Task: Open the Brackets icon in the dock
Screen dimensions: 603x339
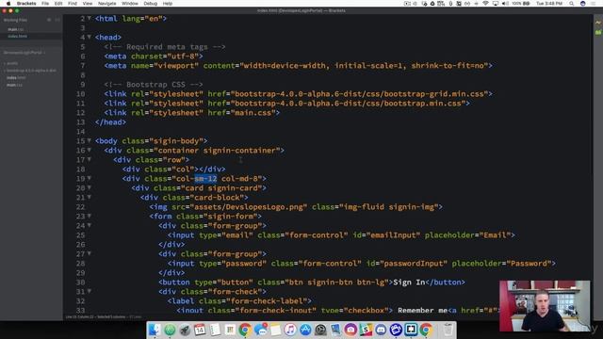Action: coord(411,330)
